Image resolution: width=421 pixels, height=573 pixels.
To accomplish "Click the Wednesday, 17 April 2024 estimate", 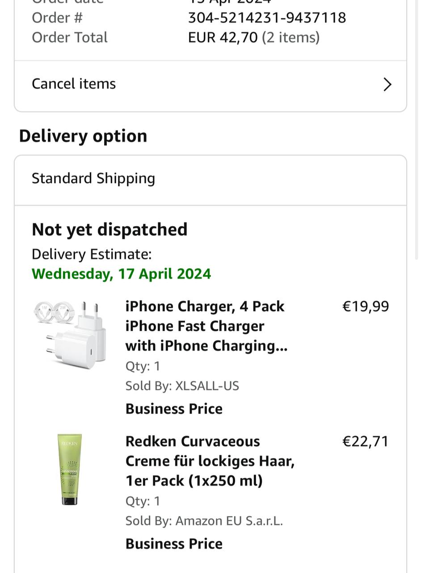I will (x=121, y=274).
